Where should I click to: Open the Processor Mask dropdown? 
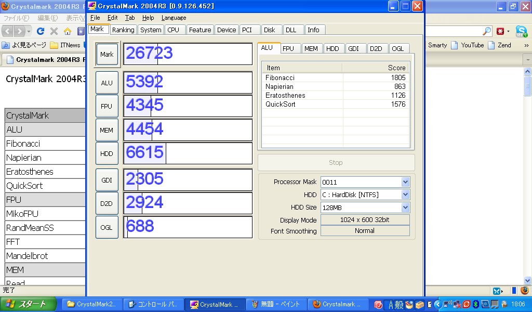click(x=405, y=182)
